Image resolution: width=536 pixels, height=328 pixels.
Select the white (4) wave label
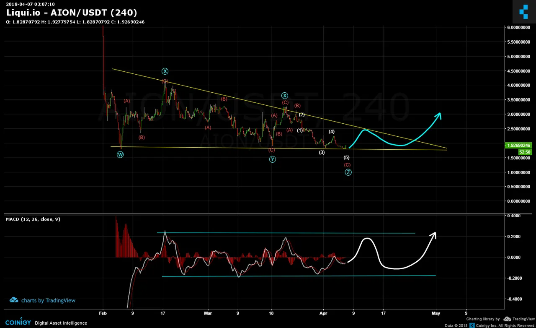[x=331, y=132]
